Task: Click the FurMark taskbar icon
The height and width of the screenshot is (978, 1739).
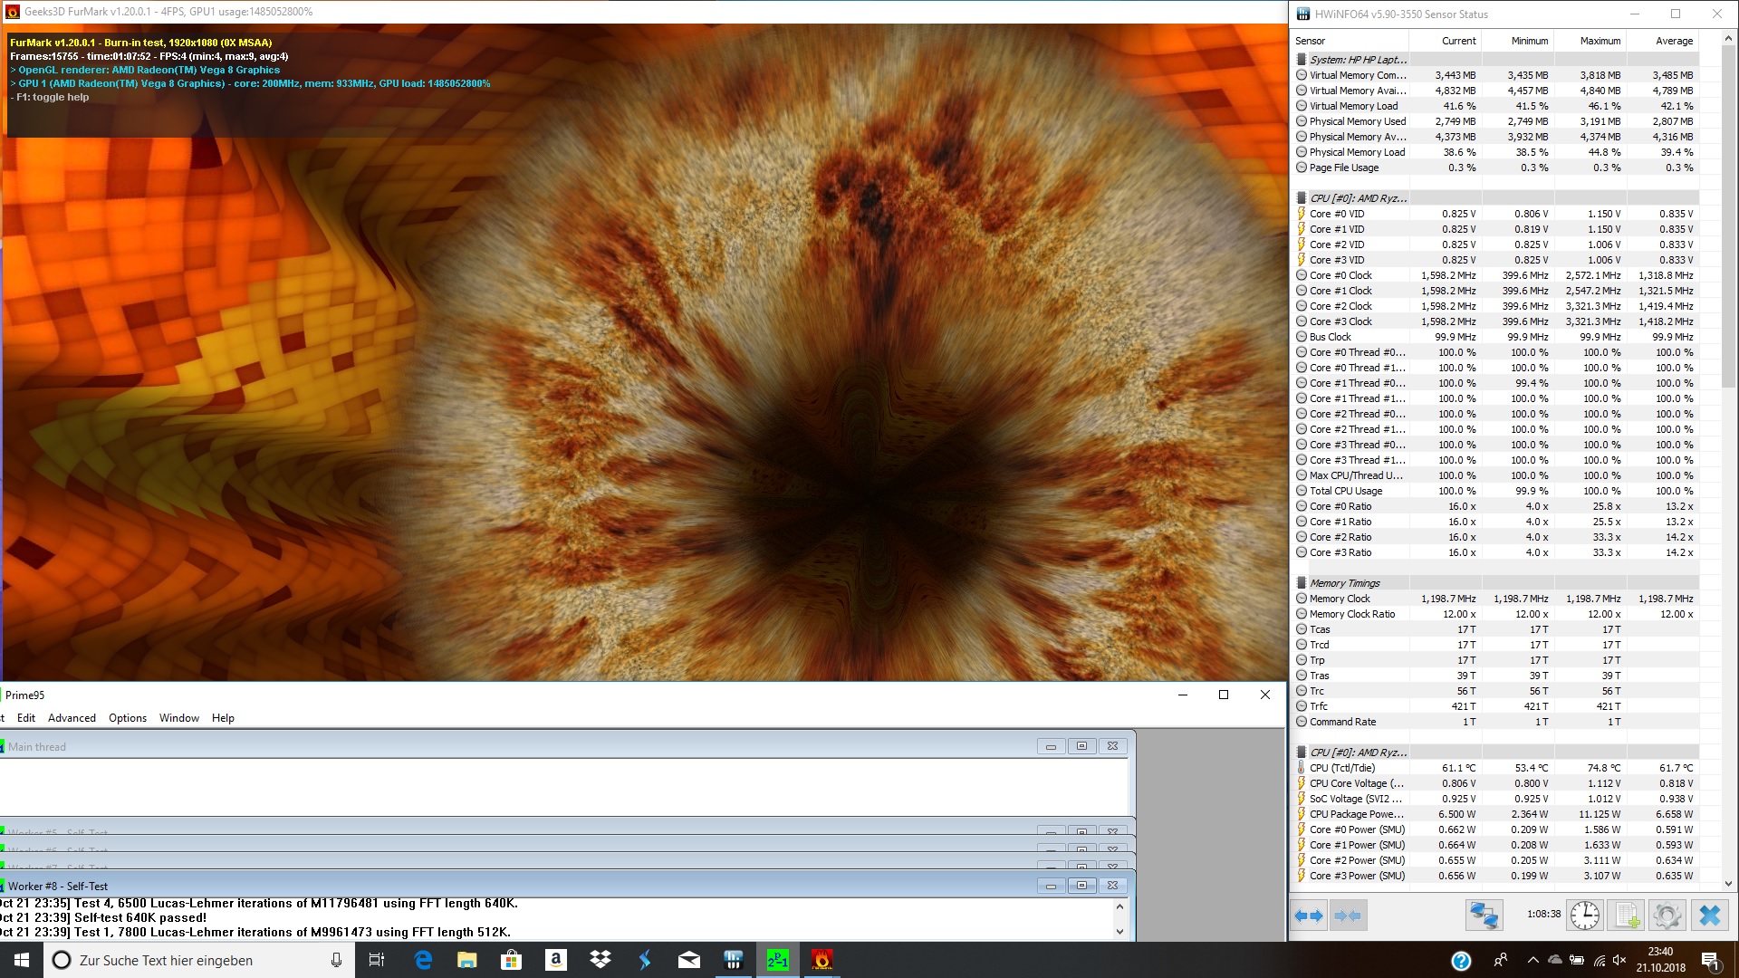Action: click(821, 960)
